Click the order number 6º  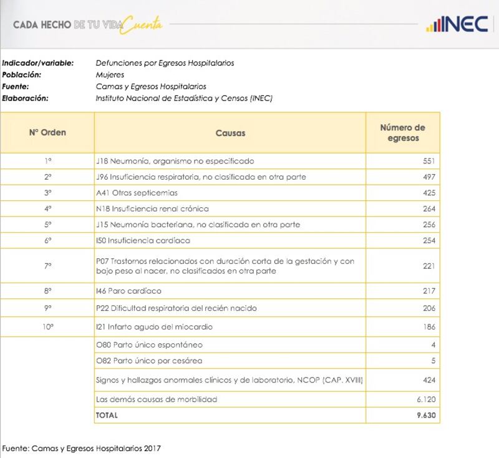coord(48,241)
